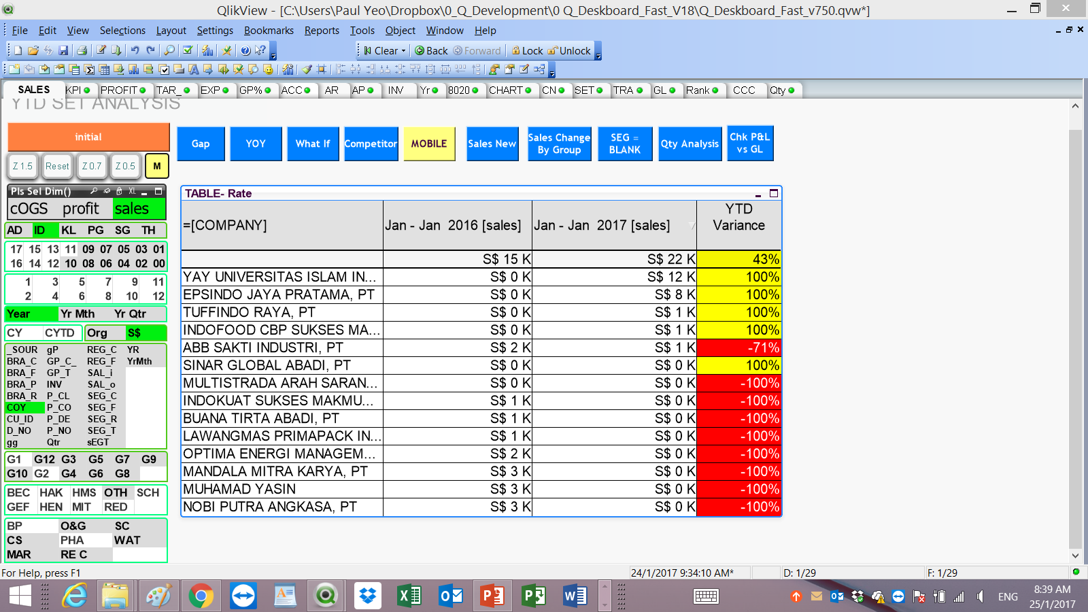Add a bookmark with the star icon

tap(226, 50)
